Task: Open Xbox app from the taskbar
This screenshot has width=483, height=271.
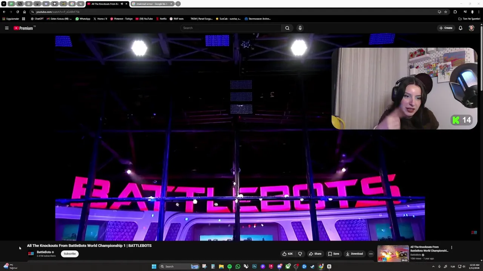Action: pos(288,266)
